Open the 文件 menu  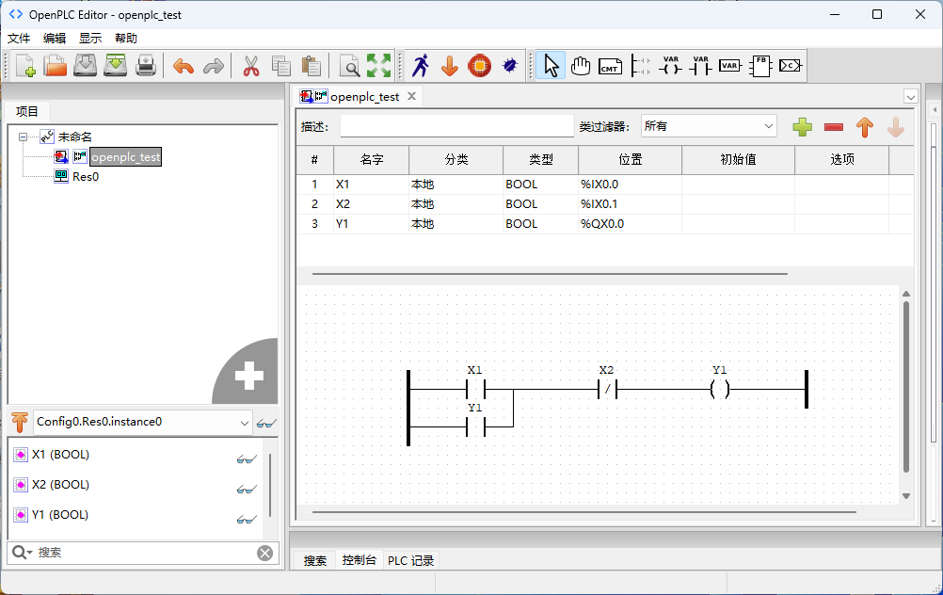(x=19, y=39)
